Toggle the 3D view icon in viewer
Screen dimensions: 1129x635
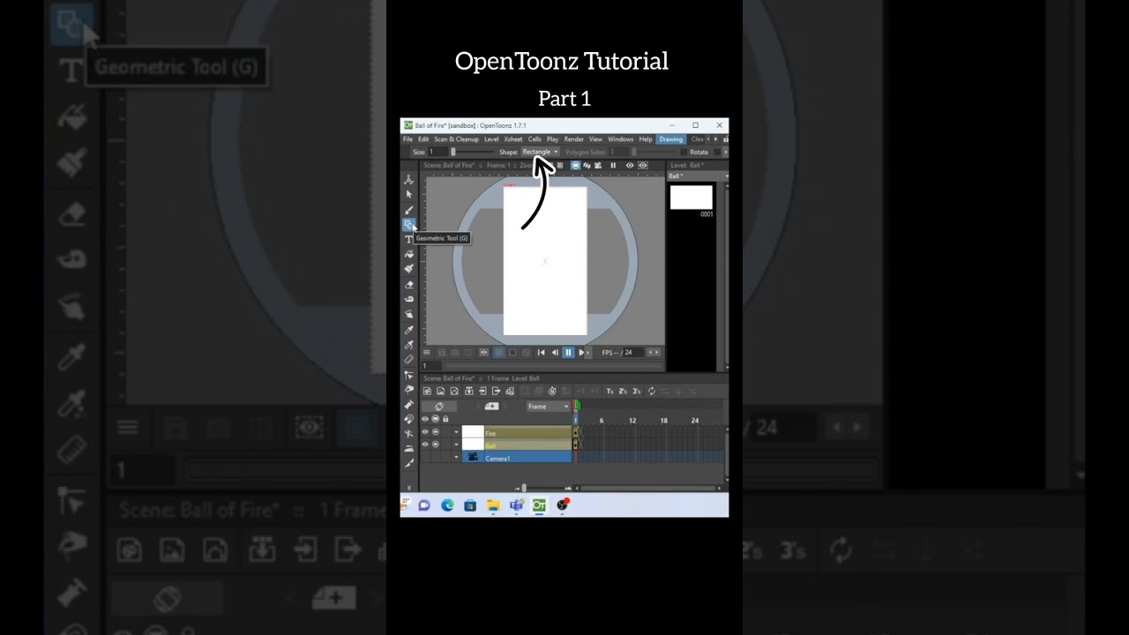click(587, 166)
